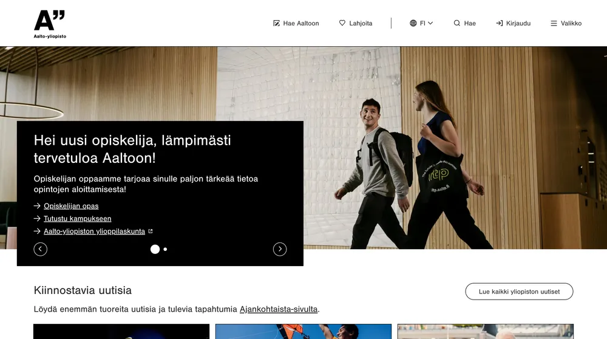Click the Aalto-yliopisto logo

tap(50, 24)
